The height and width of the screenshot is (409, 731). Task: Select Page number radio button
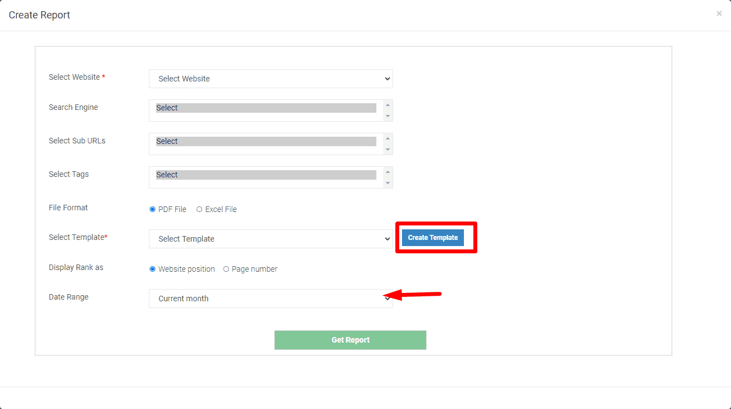tap(226, 269)
